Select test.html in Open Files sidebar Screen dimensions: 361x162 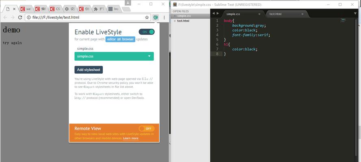pyautogui.click(x=183, y=21)
